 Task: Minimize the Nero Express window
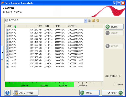tap(114, 3)
